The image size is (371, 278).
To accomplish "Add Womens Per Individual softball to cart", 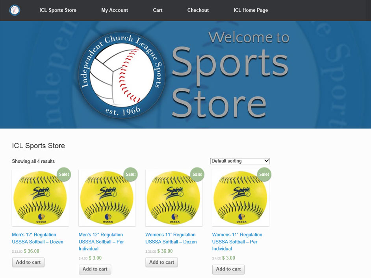I will point(228,269).
